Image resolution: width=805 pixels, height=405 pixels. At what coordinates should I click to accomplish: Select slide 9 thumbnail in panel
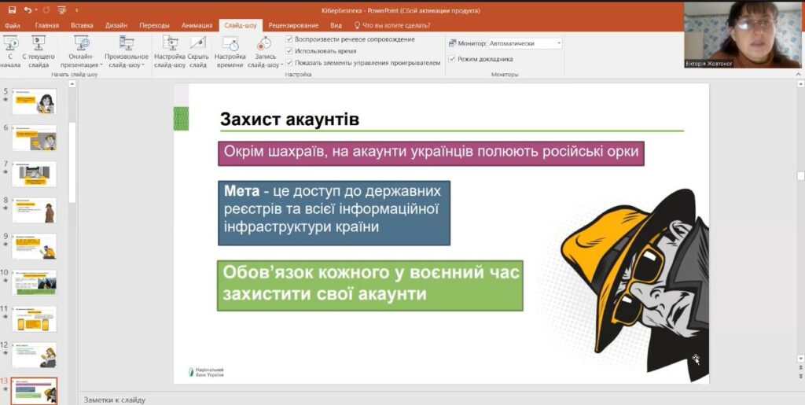point(34,246)
